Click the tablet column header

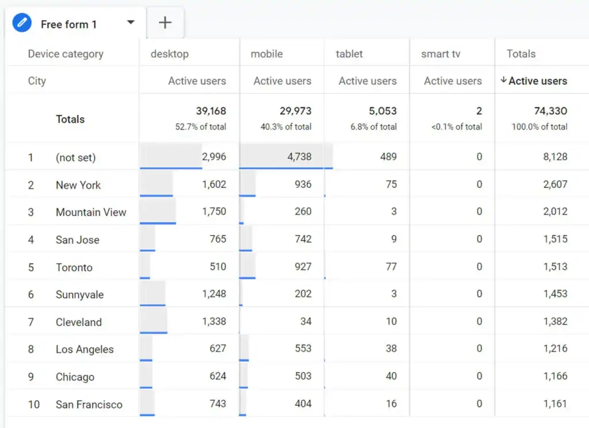[349, 53]
